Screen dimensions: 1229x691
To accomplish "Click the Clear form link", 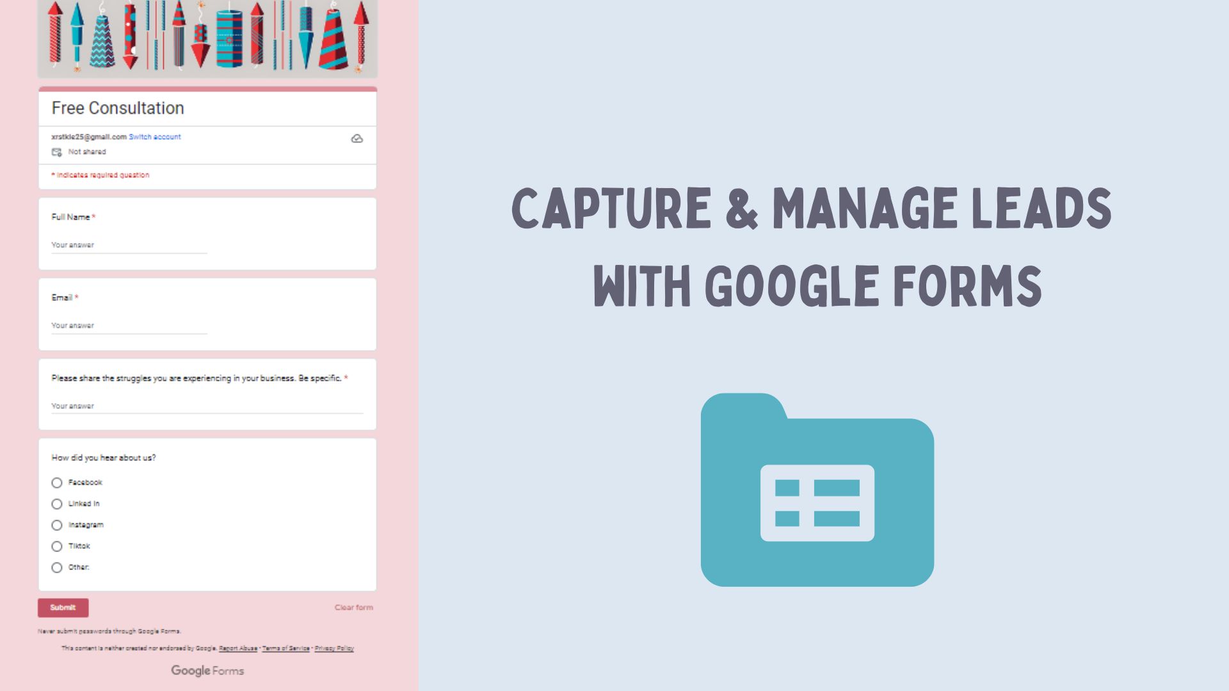I will (x=353, y=608).
